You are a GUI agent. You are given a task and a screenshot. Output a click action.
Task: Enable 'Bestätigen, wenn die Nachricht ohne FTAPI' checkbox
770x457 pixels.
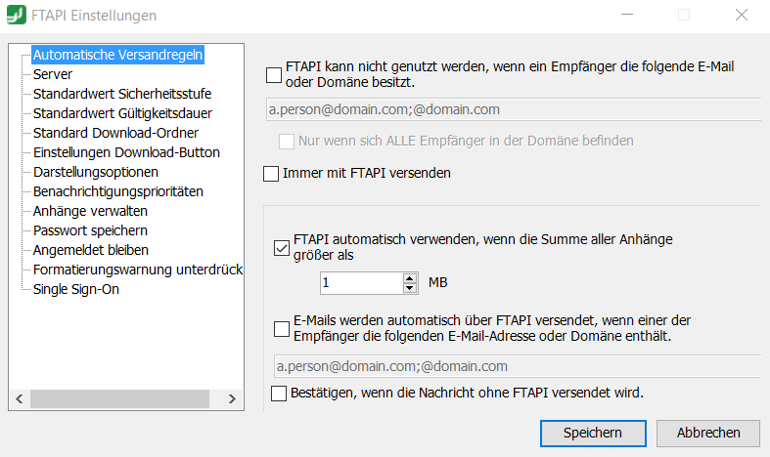(x=279, y=394)
